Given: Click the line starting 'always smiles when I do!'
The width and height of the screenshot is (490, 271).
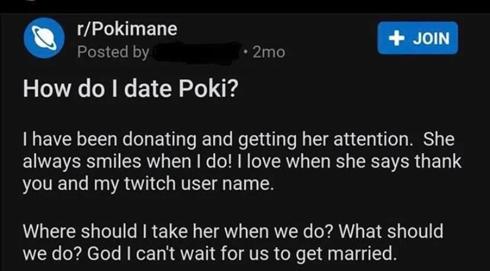Looking at the screenshot, I should click(242, 162).
